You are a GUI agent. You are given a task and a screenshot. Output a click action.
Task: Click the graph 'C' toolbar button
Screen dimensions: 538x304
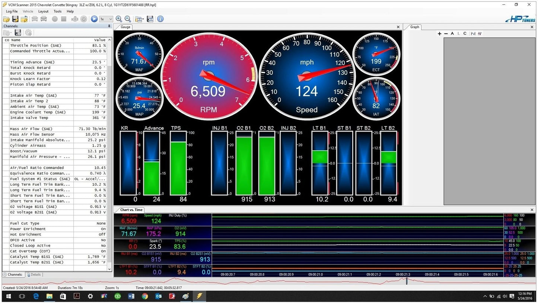(x=465, y=33)
